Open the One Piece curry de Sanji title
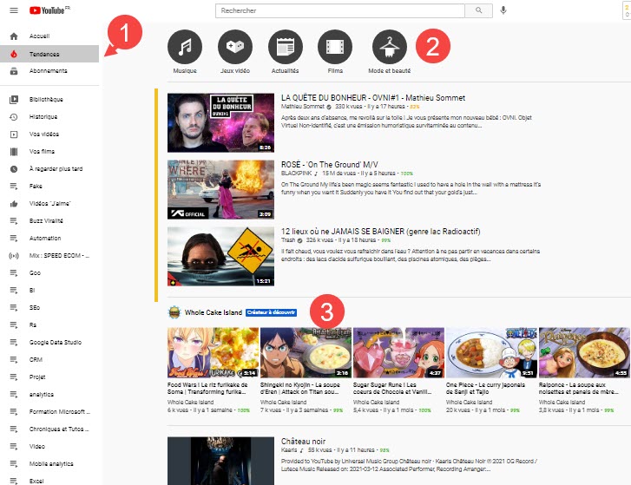The width and height of the screenshot is (631, 485). click(485, 388)
